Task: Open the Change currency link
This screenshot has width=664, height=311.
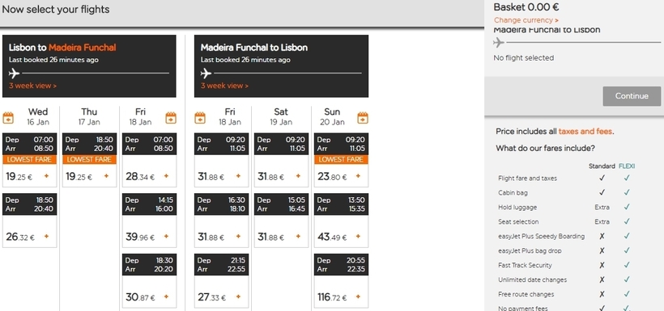Action: (526, 20)
